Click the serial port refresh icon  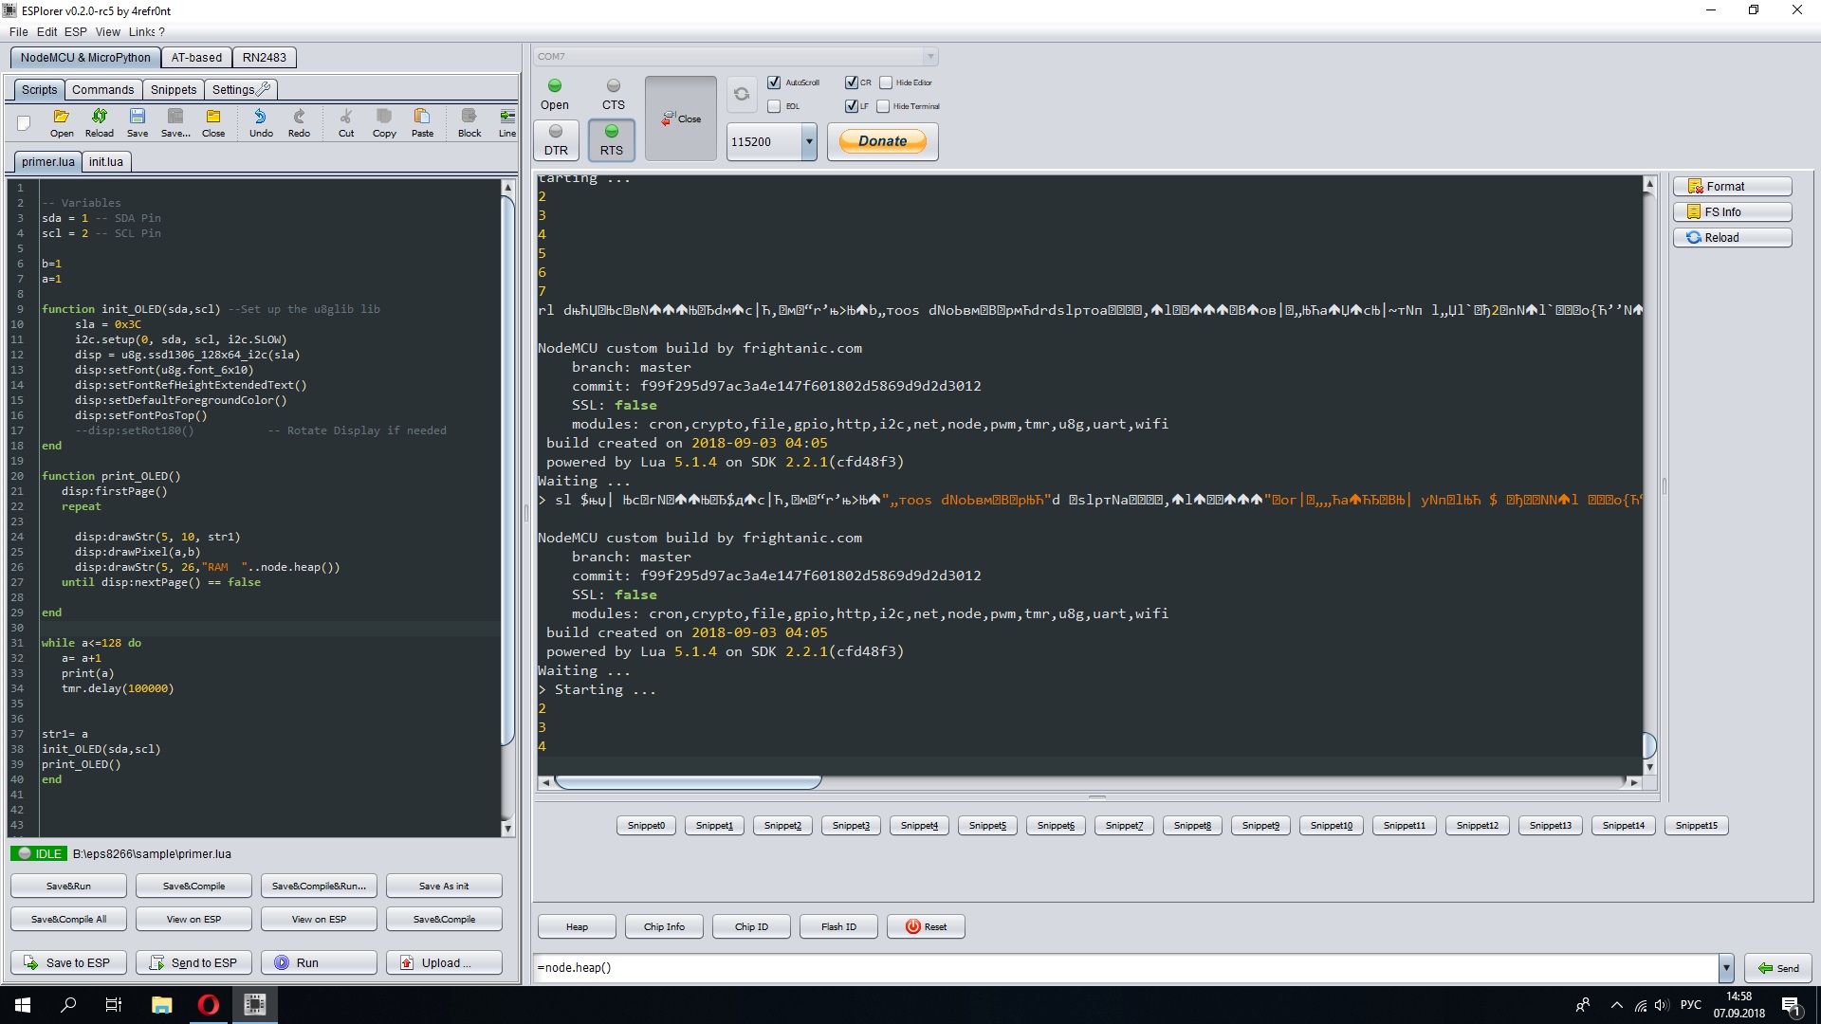point(742,94)
